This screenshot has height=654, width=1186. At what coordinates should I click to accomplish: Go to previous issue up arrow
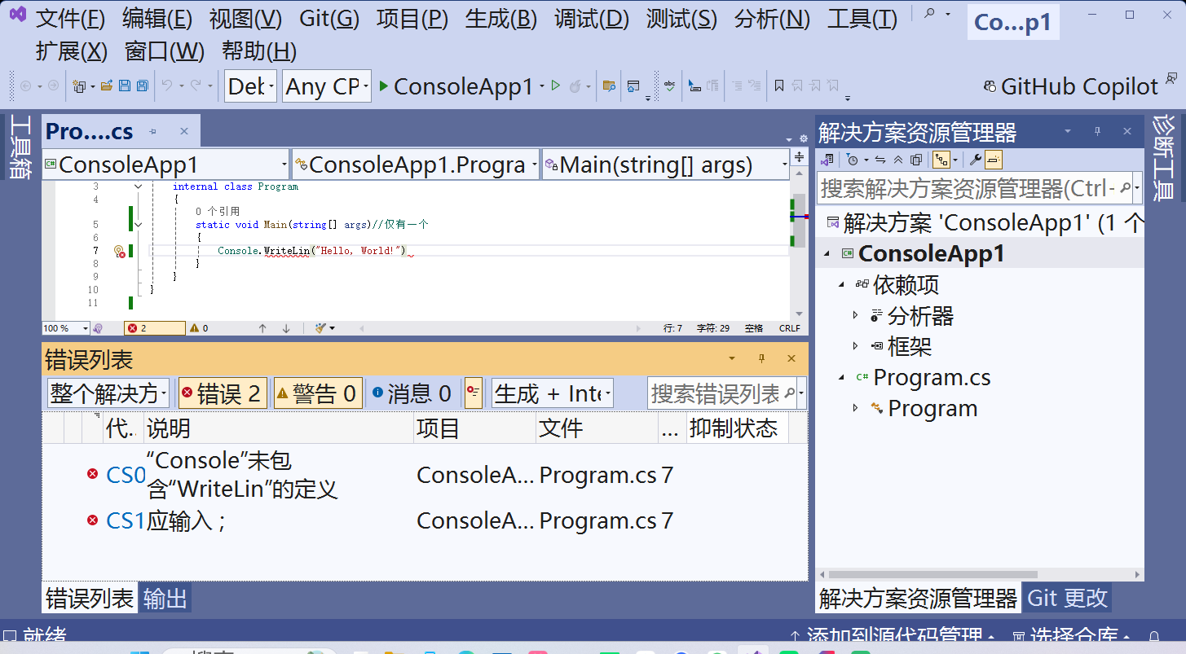pyautogui.click(x=262, y=328)
